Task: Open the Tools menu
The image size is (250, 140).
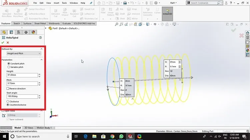Action: pos(64,3)
